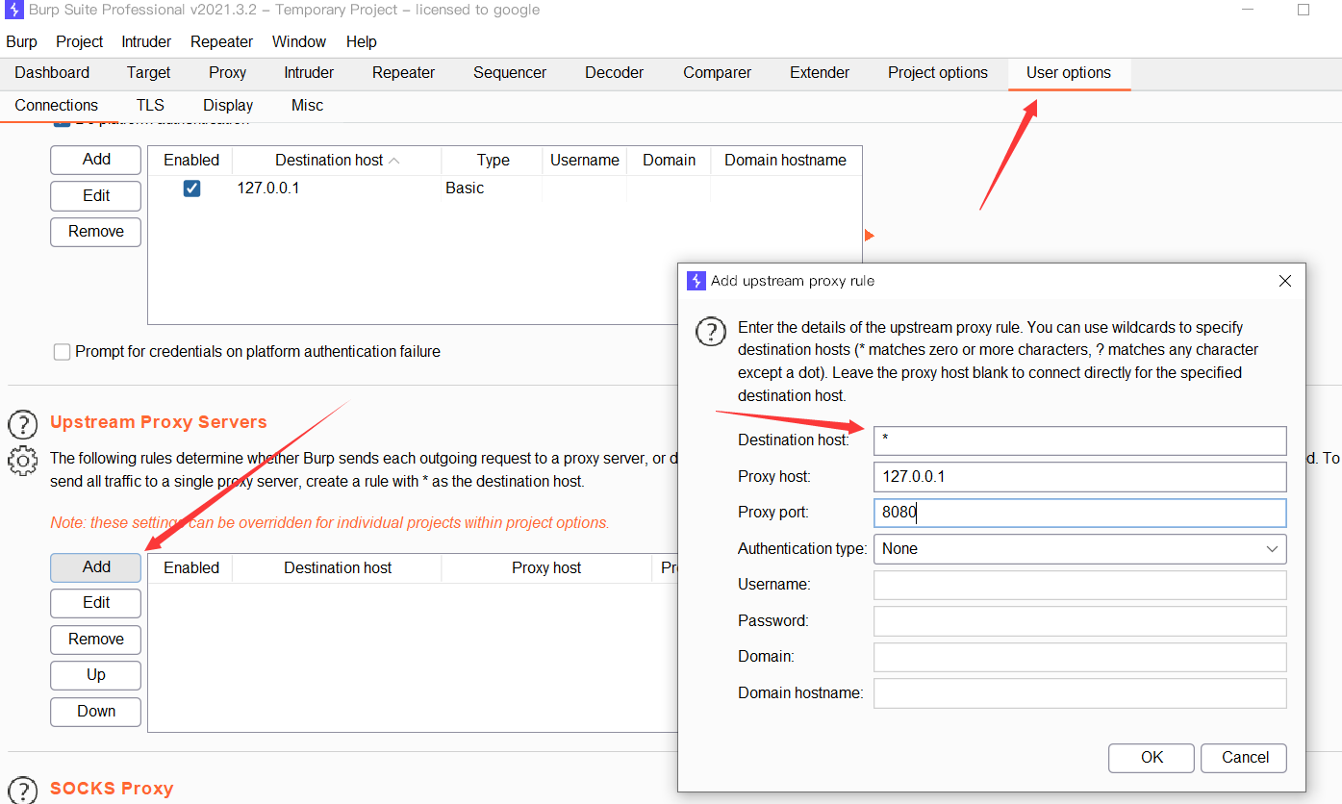Viewport: 1342px width, 804px height.
Task: Switch to the Proxy tab
Action: tap(227, 73)
